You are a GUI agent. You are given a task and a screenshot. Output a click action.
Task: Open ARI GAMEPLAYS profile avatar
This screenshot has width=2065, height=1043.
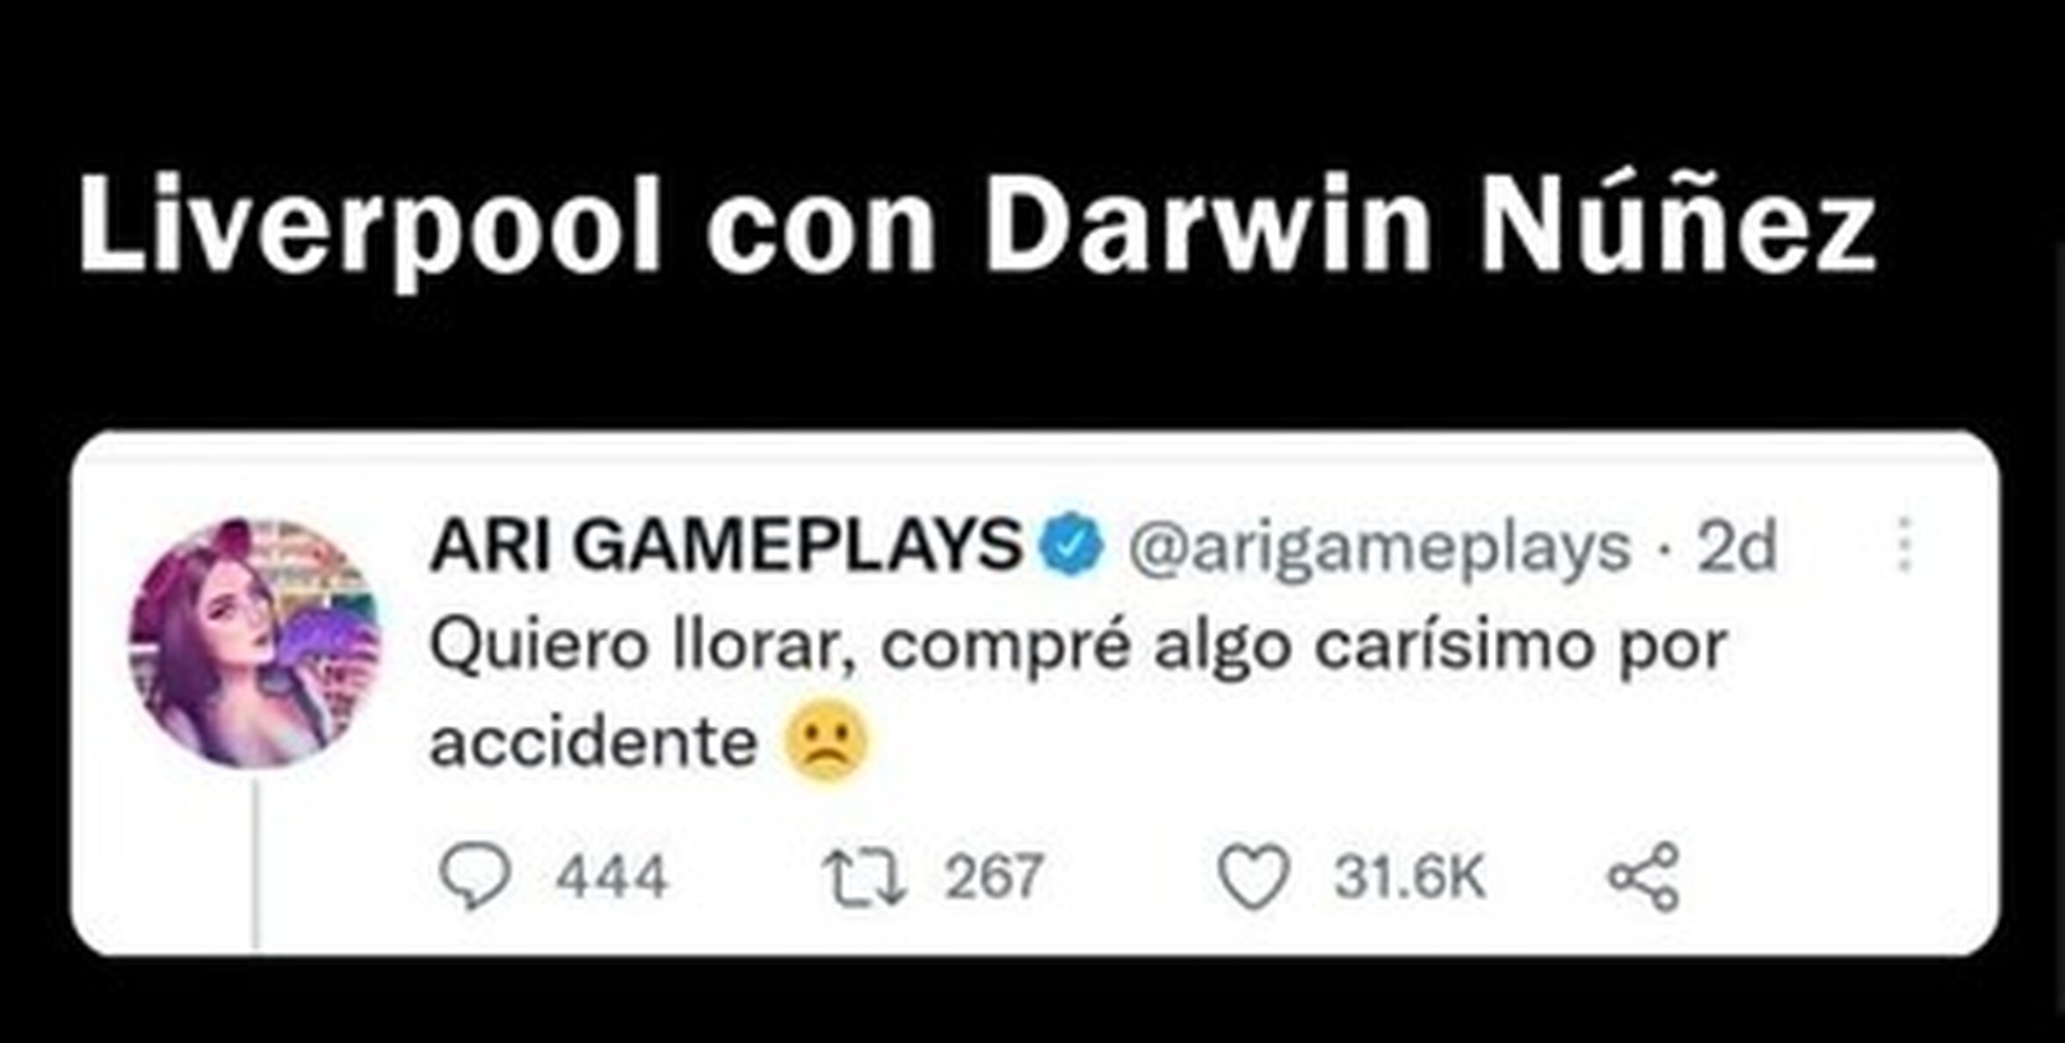(x=255, y=643)
